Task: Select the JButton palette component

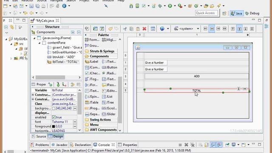Action: (110, 67)
